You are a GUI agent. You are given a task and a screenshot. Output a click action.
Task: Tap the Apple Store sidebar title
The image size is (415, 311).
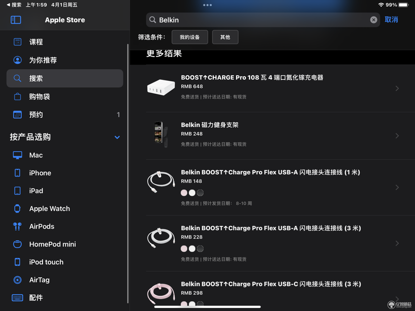65,20
